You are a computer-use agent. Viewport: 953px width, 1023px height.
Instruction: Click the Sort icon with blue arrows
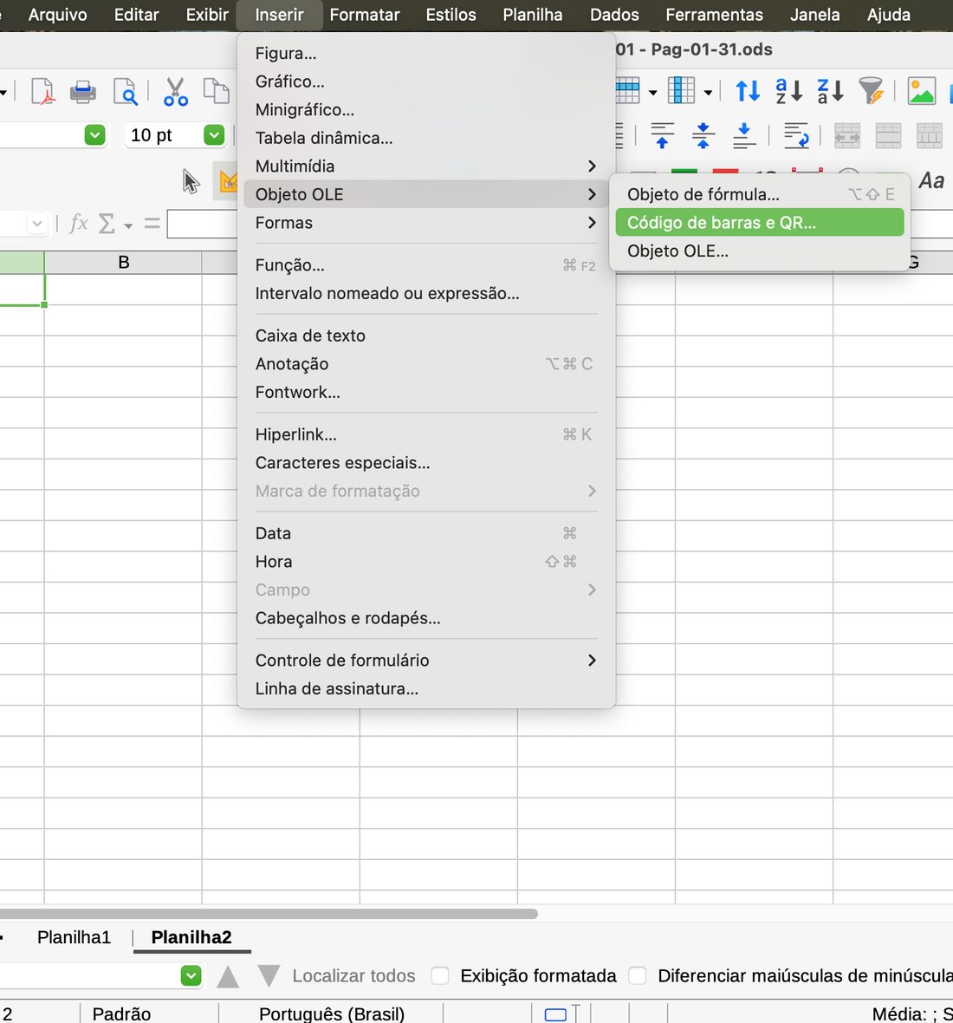748,91
